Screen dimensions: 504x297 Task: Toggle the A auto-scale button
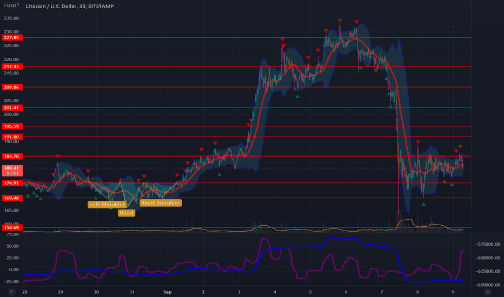488,292
